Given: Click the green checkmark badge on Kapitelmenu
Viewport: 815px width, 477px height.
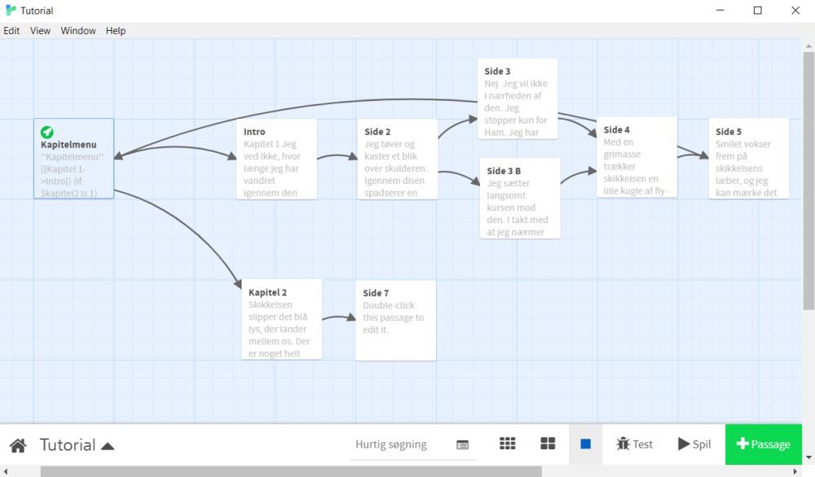Looking at the screenshot, I should point(47,130).
